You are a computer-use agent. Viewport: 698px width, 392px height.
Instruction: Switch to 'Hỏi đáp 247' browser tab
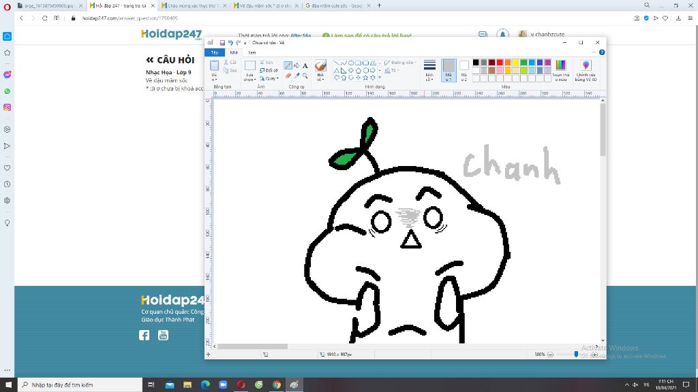(x=121, y=5)
